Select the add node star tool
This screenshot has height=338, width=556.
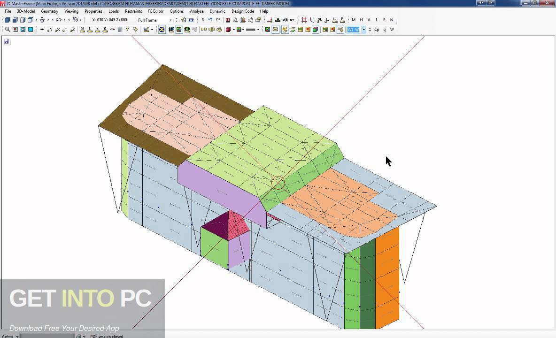coord(42,30)
